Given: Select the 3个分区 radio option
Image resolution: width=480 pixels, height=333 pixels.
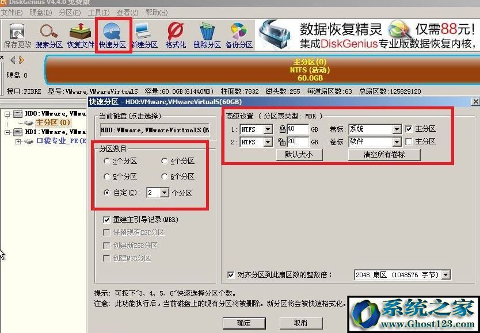Looking at the screenshot, I should pos(107,161).
